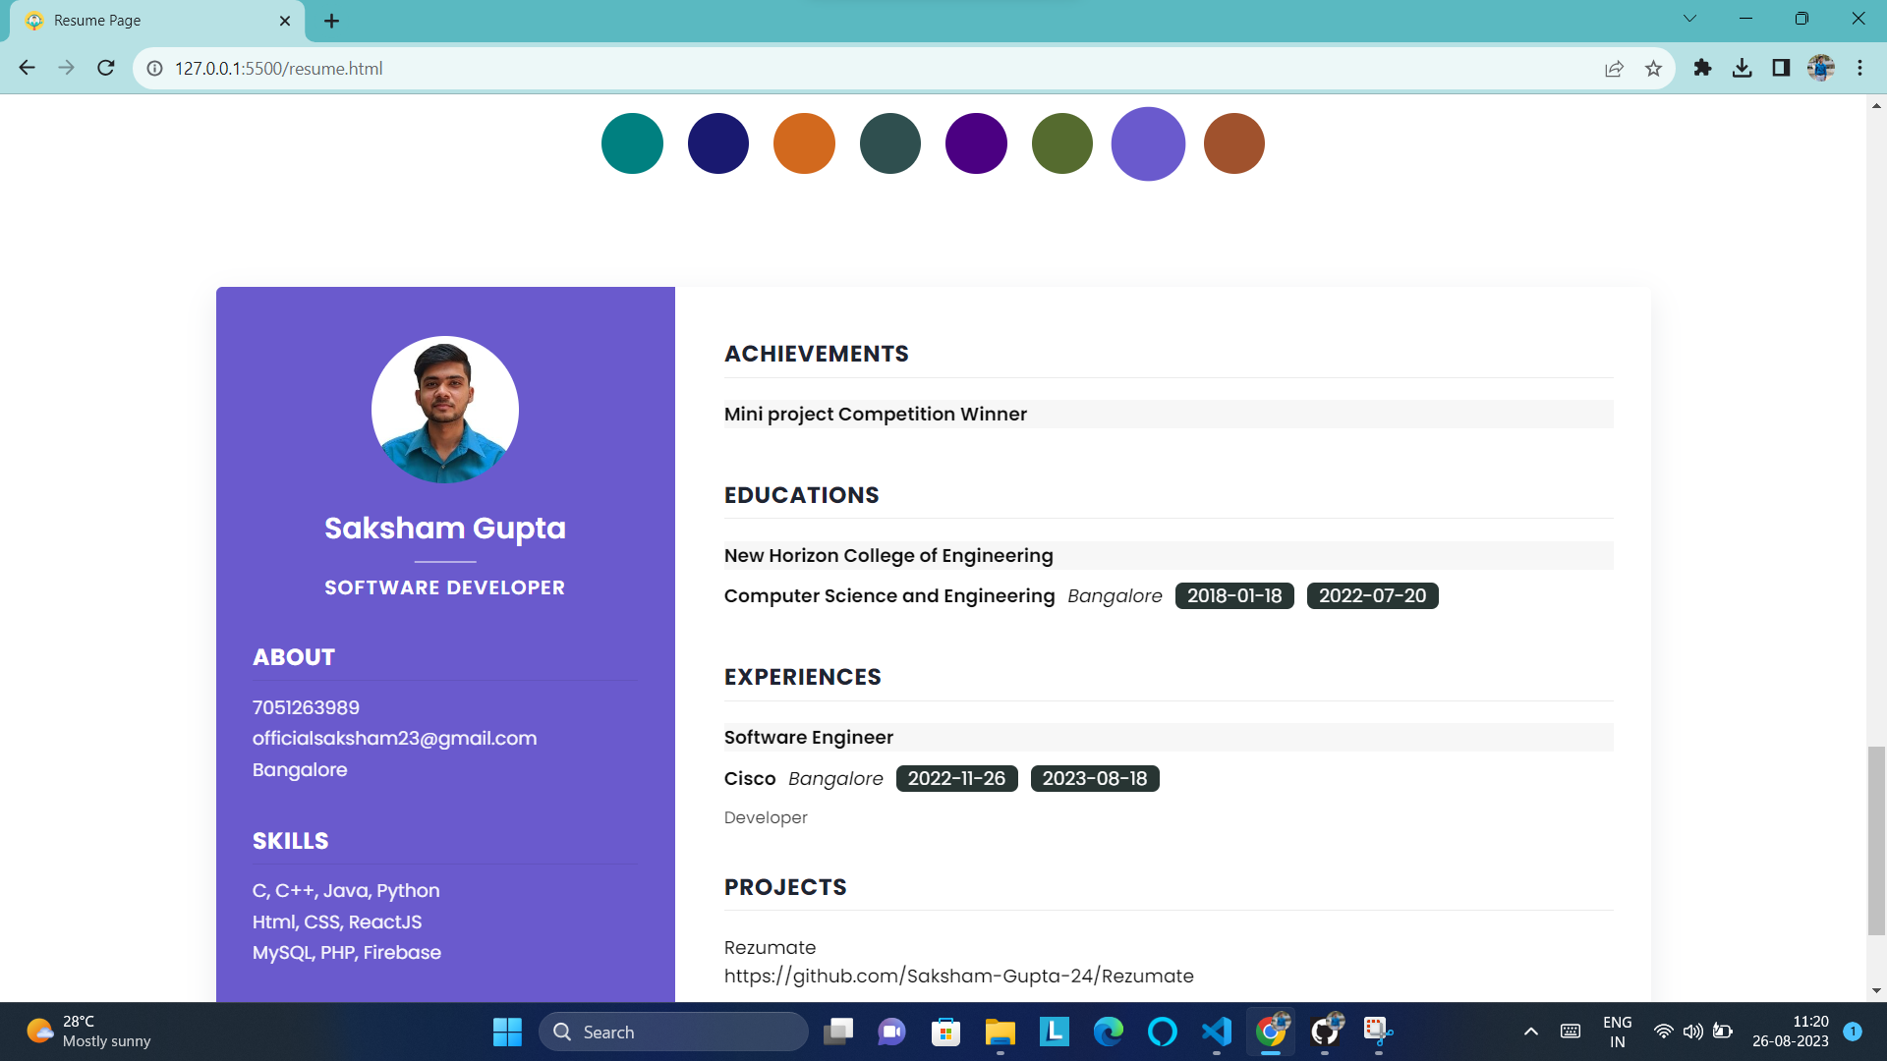Open the Downloads icon in the toolbar

coord(1743,69)
